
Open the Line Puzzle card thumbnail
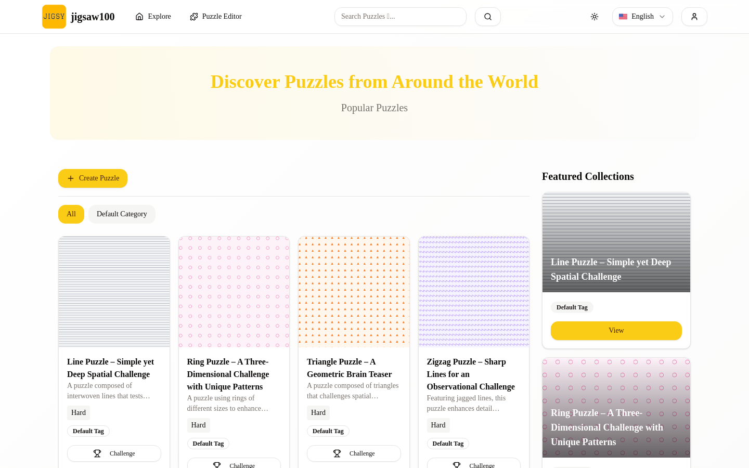tap(114, 292)
